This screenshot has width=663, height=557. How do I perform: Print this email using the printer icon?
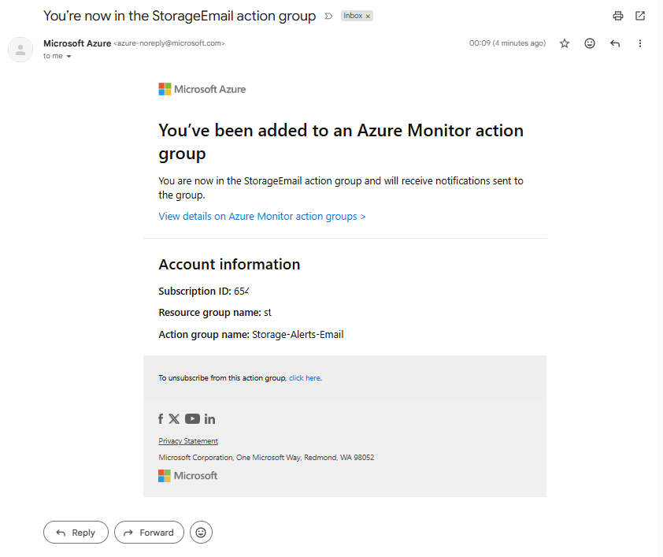(x=618, y=16)
